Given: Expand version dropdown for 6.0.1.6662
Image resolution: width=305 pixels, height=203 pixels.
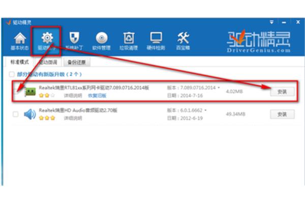Looking at the screenshot, I should (x=205, y=110).
